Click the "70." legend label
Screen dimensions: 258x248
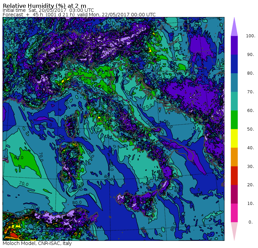251,92
